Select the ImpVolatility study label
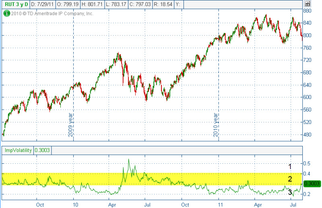Screen dimensions: 322x208 pos(18,150)
